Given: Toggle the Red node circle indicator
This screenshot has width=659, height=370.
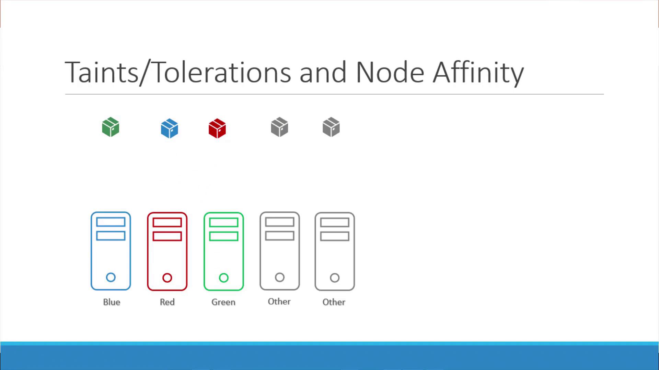Looking at the screenshot, I should point(166,277).
